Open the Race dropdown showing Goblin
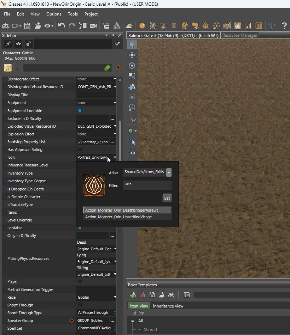Image resolution: width=290 pixels, height=335 pixels. 115,297
